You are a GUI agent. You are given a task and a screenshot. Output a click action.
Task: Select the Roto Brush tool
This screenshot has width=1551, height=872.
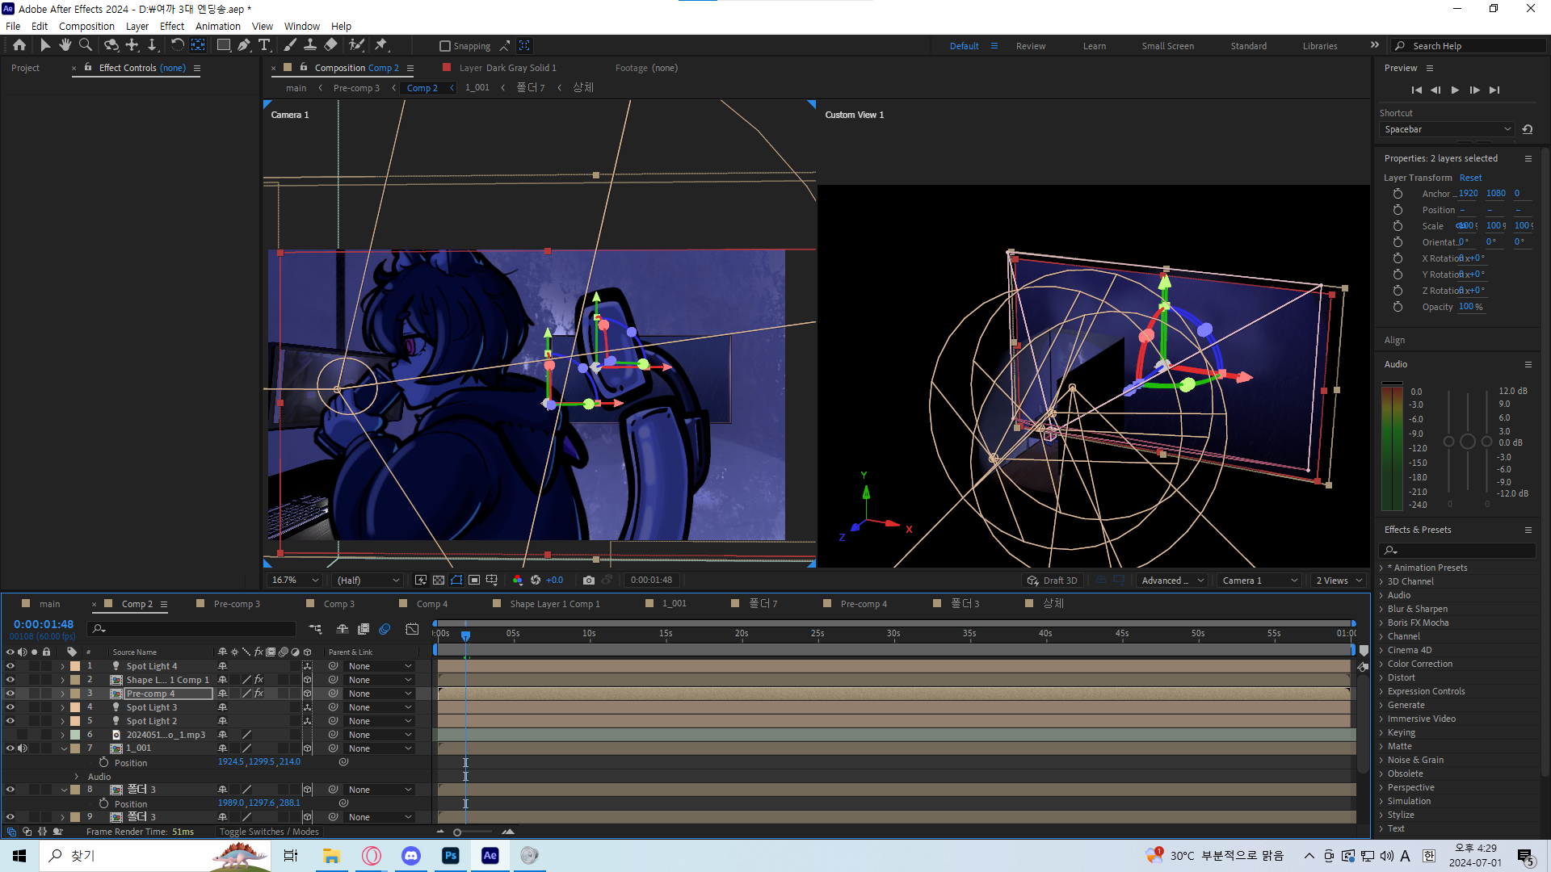pyautogui.click(x=356, y=45)
